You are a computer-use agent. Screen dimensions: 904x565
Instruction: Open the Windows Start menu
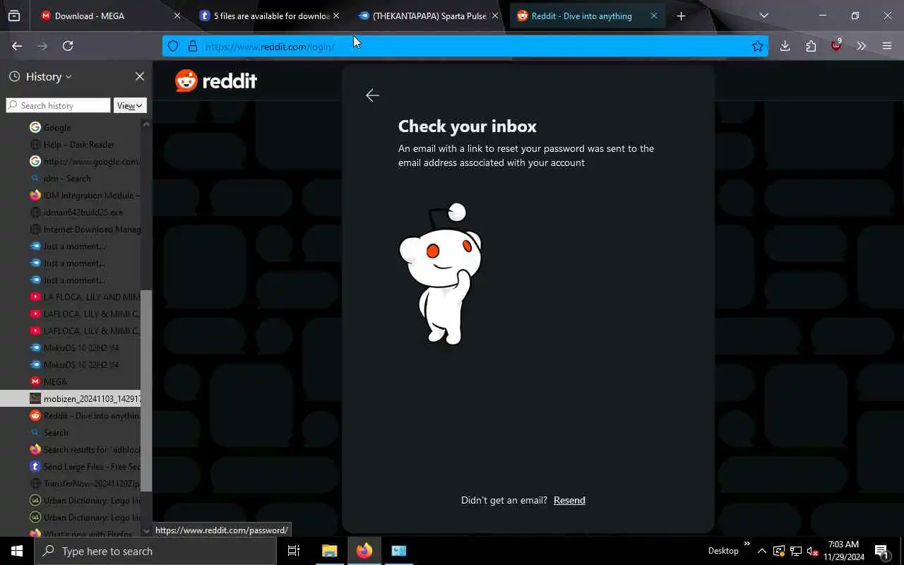tap(17, 551)
